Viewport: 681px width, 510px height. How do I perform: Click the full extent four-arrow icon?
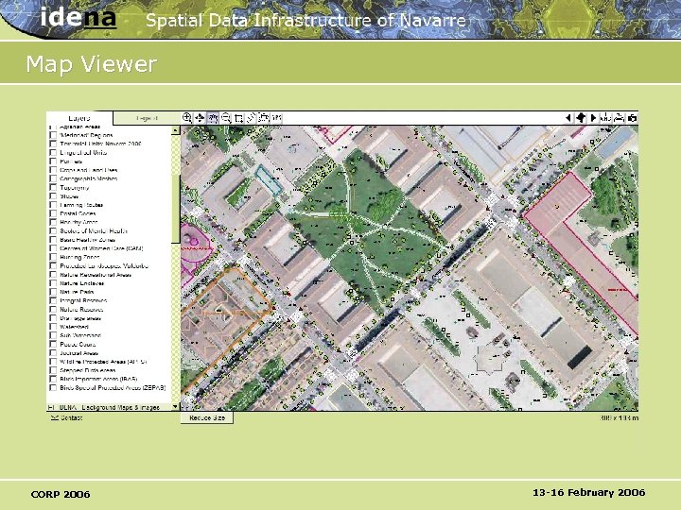(x=581, y=118)
